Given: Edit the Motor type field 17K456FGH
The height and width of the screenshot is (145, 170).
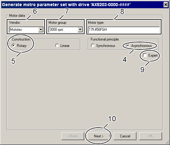Looking at the screenshot, I should pyautogui.click(x=124, y=30).
